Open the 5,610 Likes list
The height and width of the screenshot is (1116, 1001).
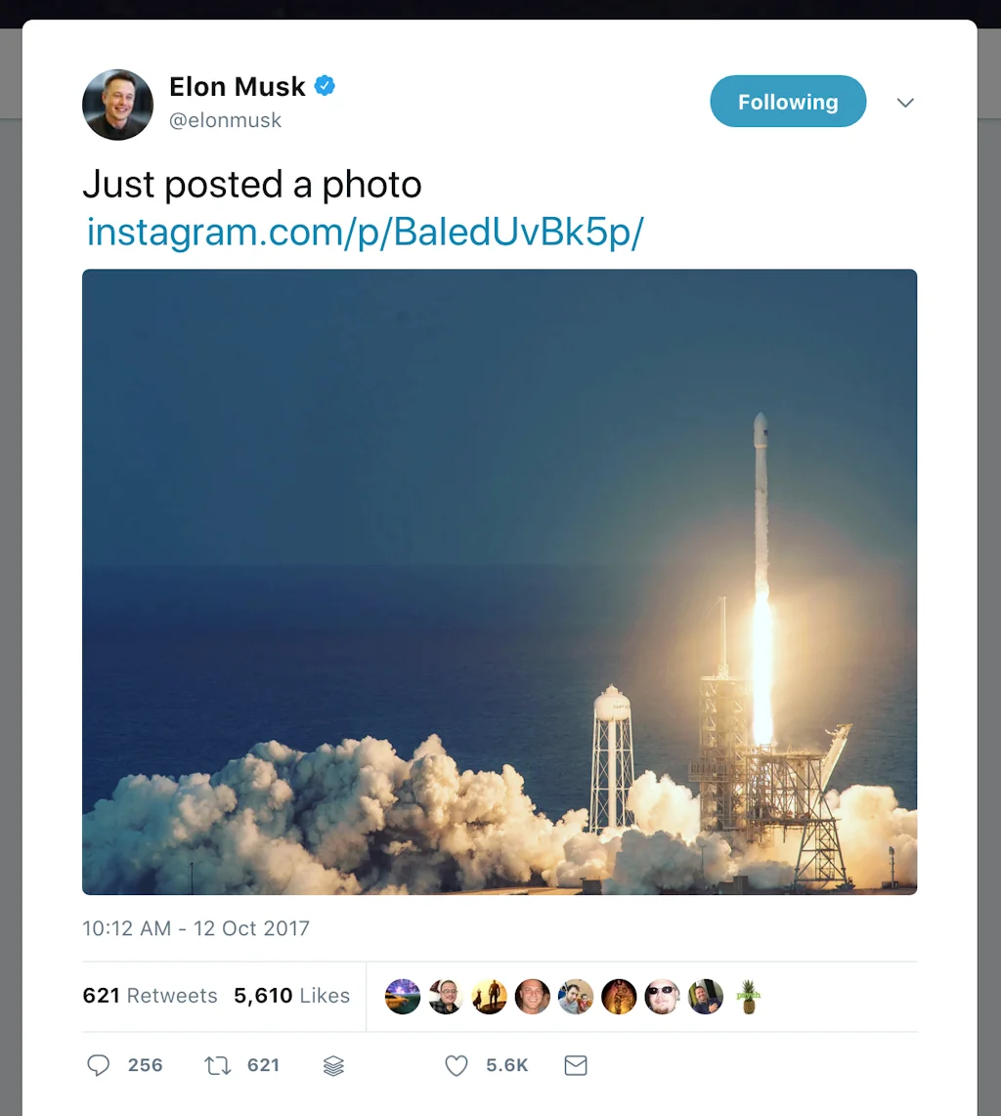click(292, 995)
